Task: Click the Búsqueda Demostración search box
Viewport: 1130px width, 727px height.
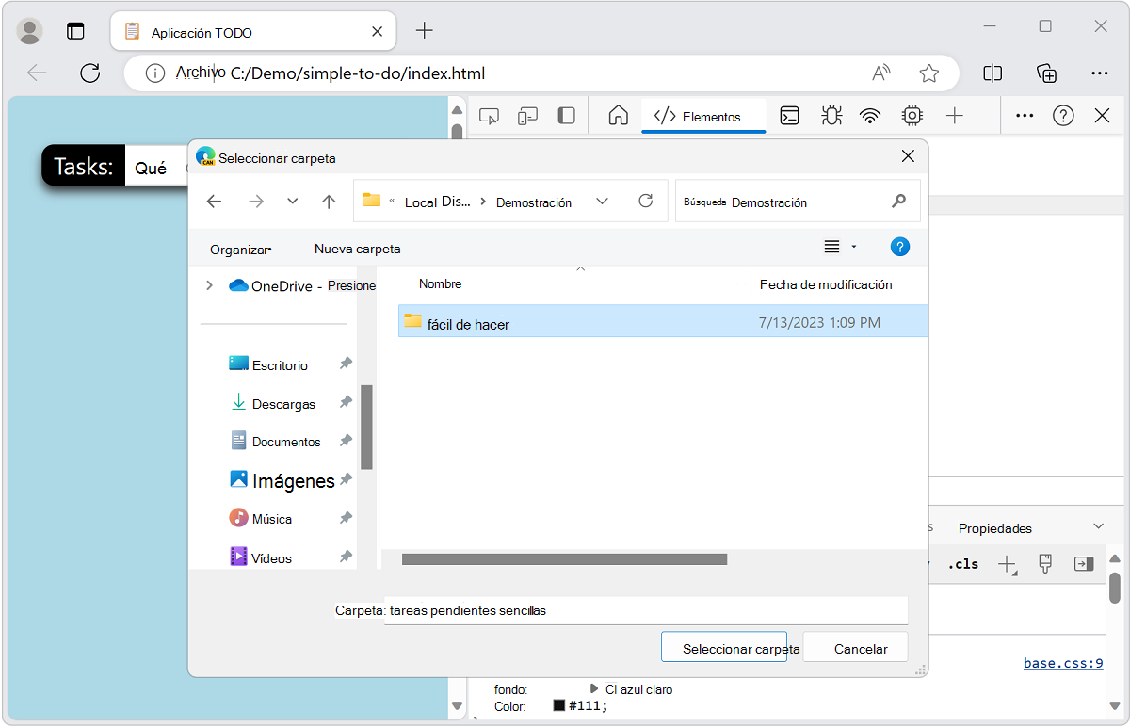Action: pos(797,202)
